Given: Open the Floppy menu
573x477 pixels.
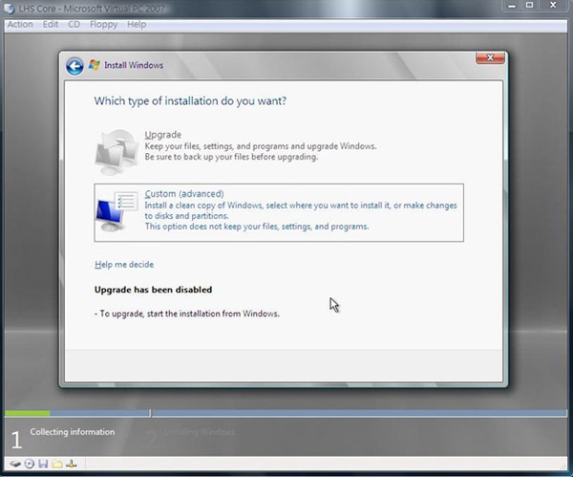Looking at the screenshot, I should (102, 24).
